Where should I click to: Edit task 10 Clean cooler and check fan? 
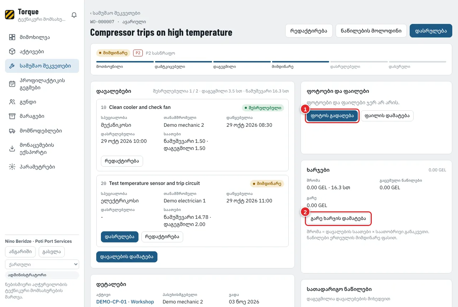pos(122,161)
